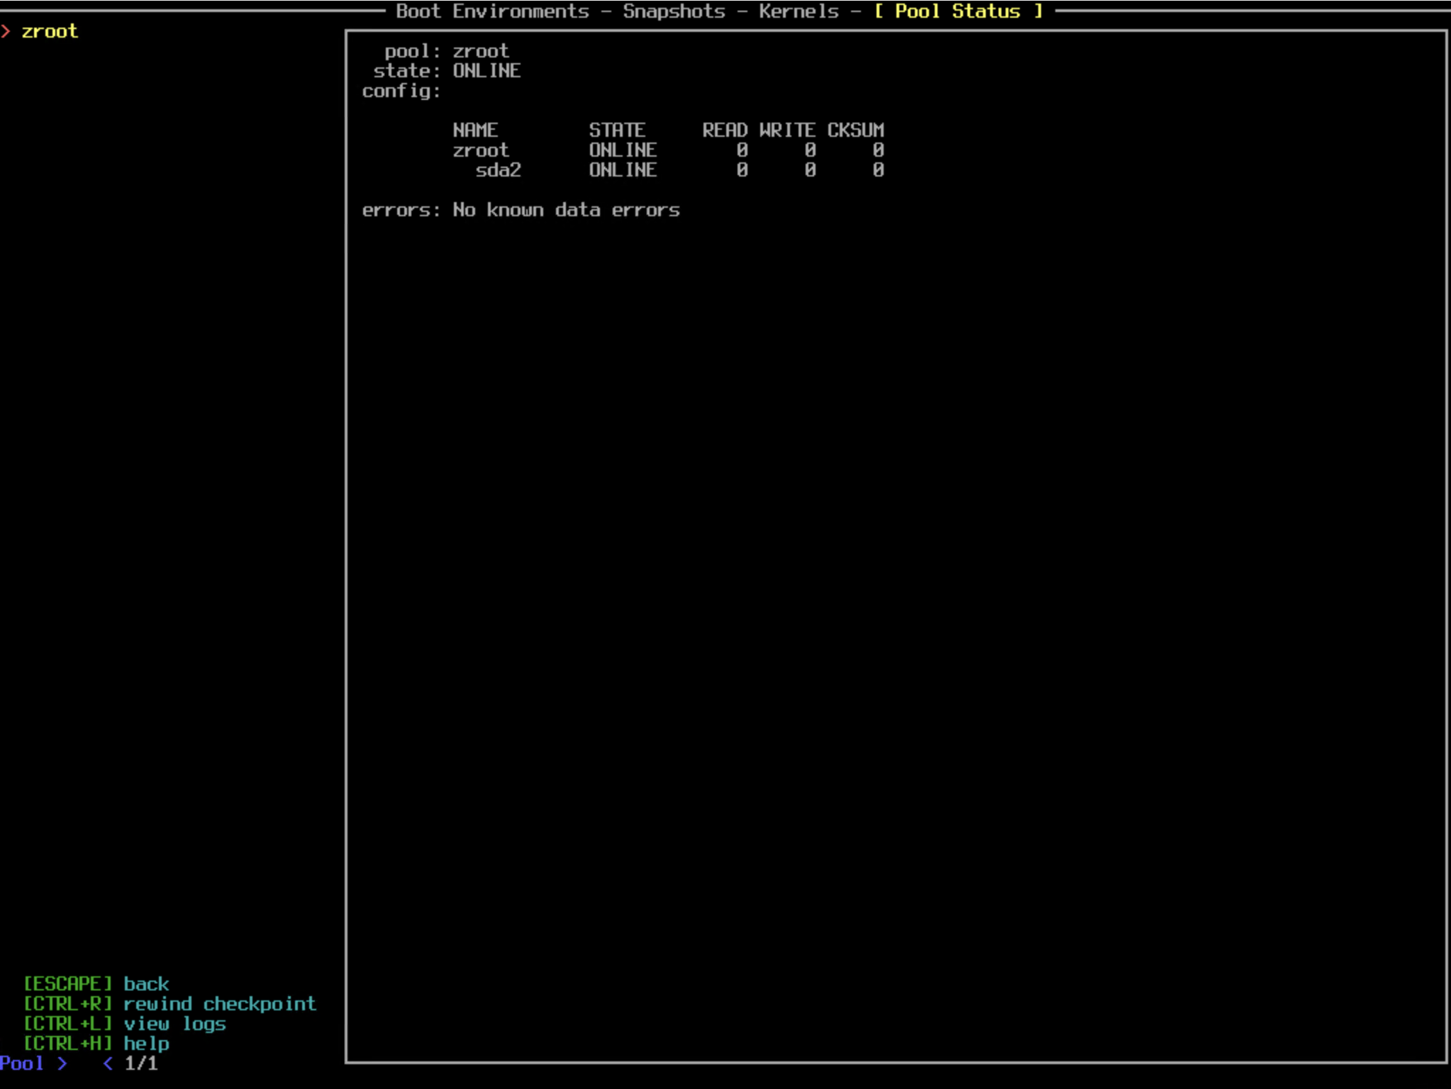
Task: Click the READ value in the zroot row
Action: click(742, 150)
